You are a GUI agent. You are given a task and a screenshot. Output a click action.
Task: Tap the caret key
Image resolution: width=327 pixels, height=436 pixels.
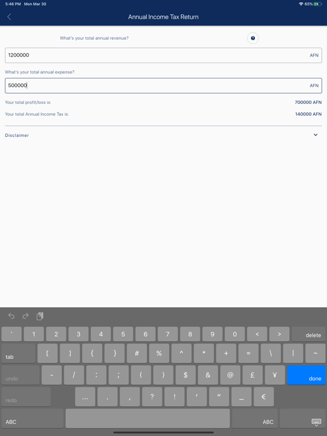point(181,353)
